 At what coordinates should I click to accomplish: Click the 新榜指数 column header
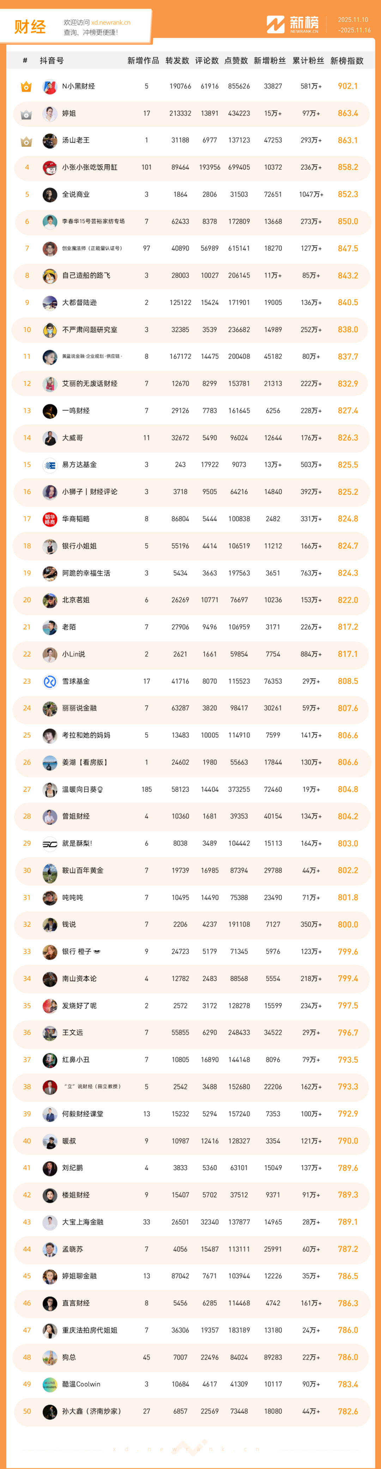click(x=346, y=61)
